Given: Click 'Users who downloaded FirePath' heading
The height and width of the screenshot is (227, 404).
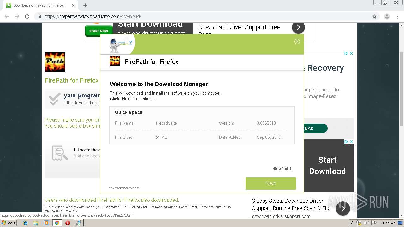Looking at the screenshot, I should click(x=112, y=200).
